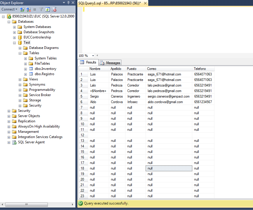Select Server Objects folder

pos(29,116)
